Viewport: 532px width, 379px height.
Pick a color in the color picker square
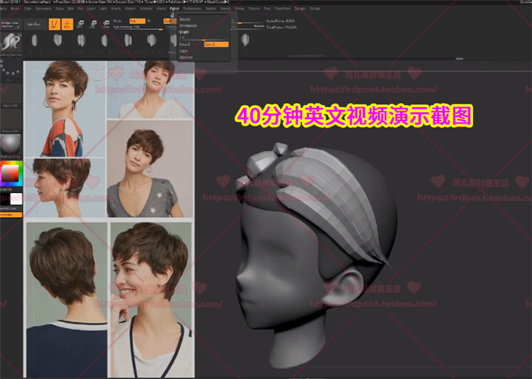point(11,173)
